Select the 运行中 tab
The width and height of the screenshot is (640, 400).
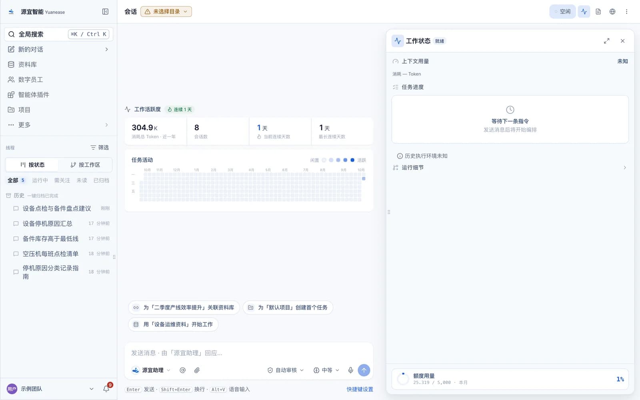point(40,180)
